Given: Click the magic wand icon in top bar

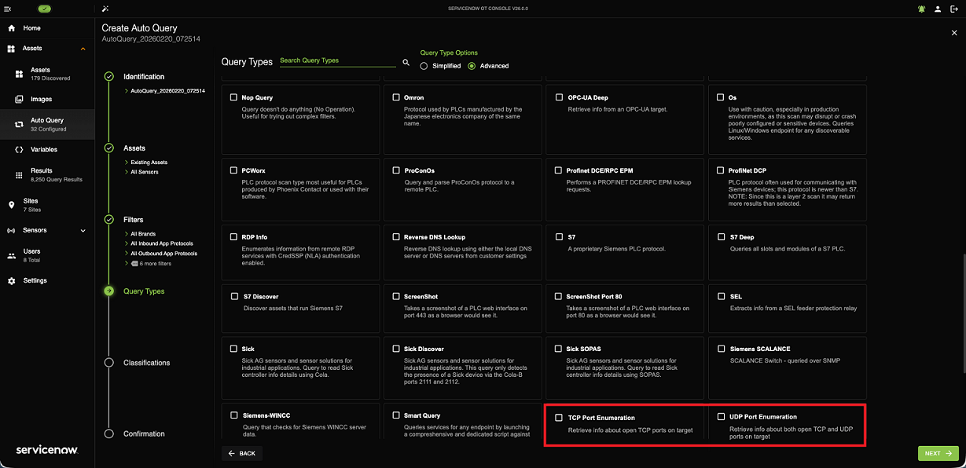Looking at the screenshot, I should tap(105, 9).
